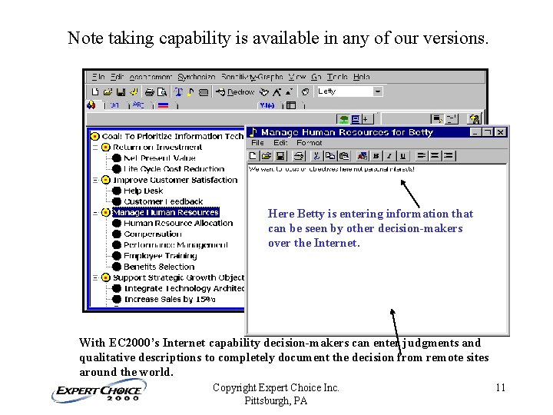Image resolution: width=553 pixels, height=415 pixels.
Task: Click the yellow figure icon at far right
Action: click(x=475, y=119)
